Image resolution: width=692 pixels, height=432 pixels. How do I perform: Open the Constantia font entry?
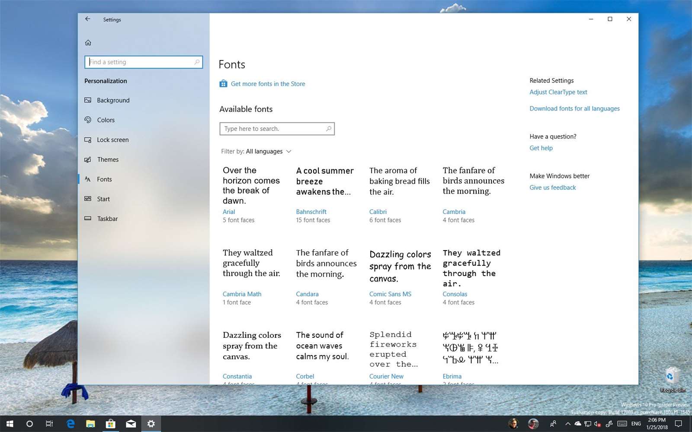237,376
